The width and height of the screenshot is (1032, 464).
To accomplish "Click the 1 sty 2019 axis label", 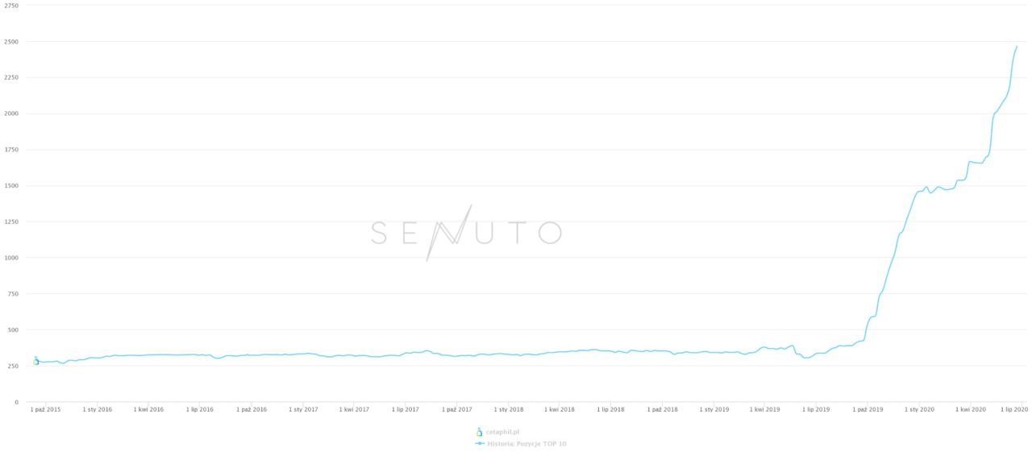I will click(713, 409).
